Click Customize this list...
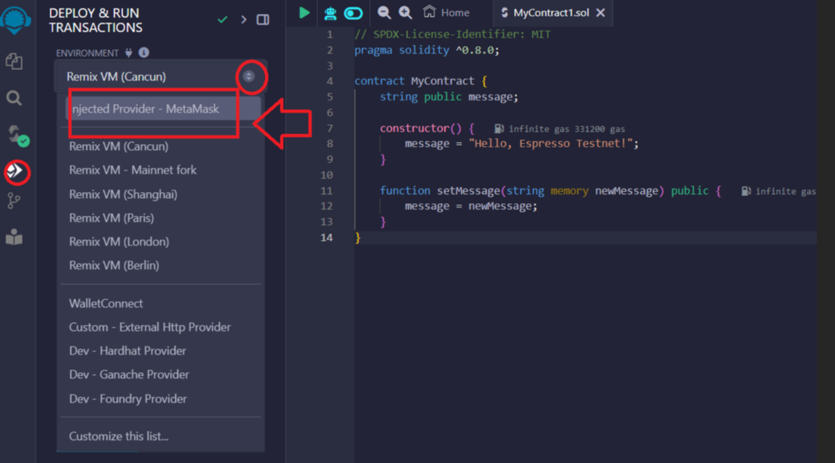Viewport: 835px width, 463px height. pos(118,437)
